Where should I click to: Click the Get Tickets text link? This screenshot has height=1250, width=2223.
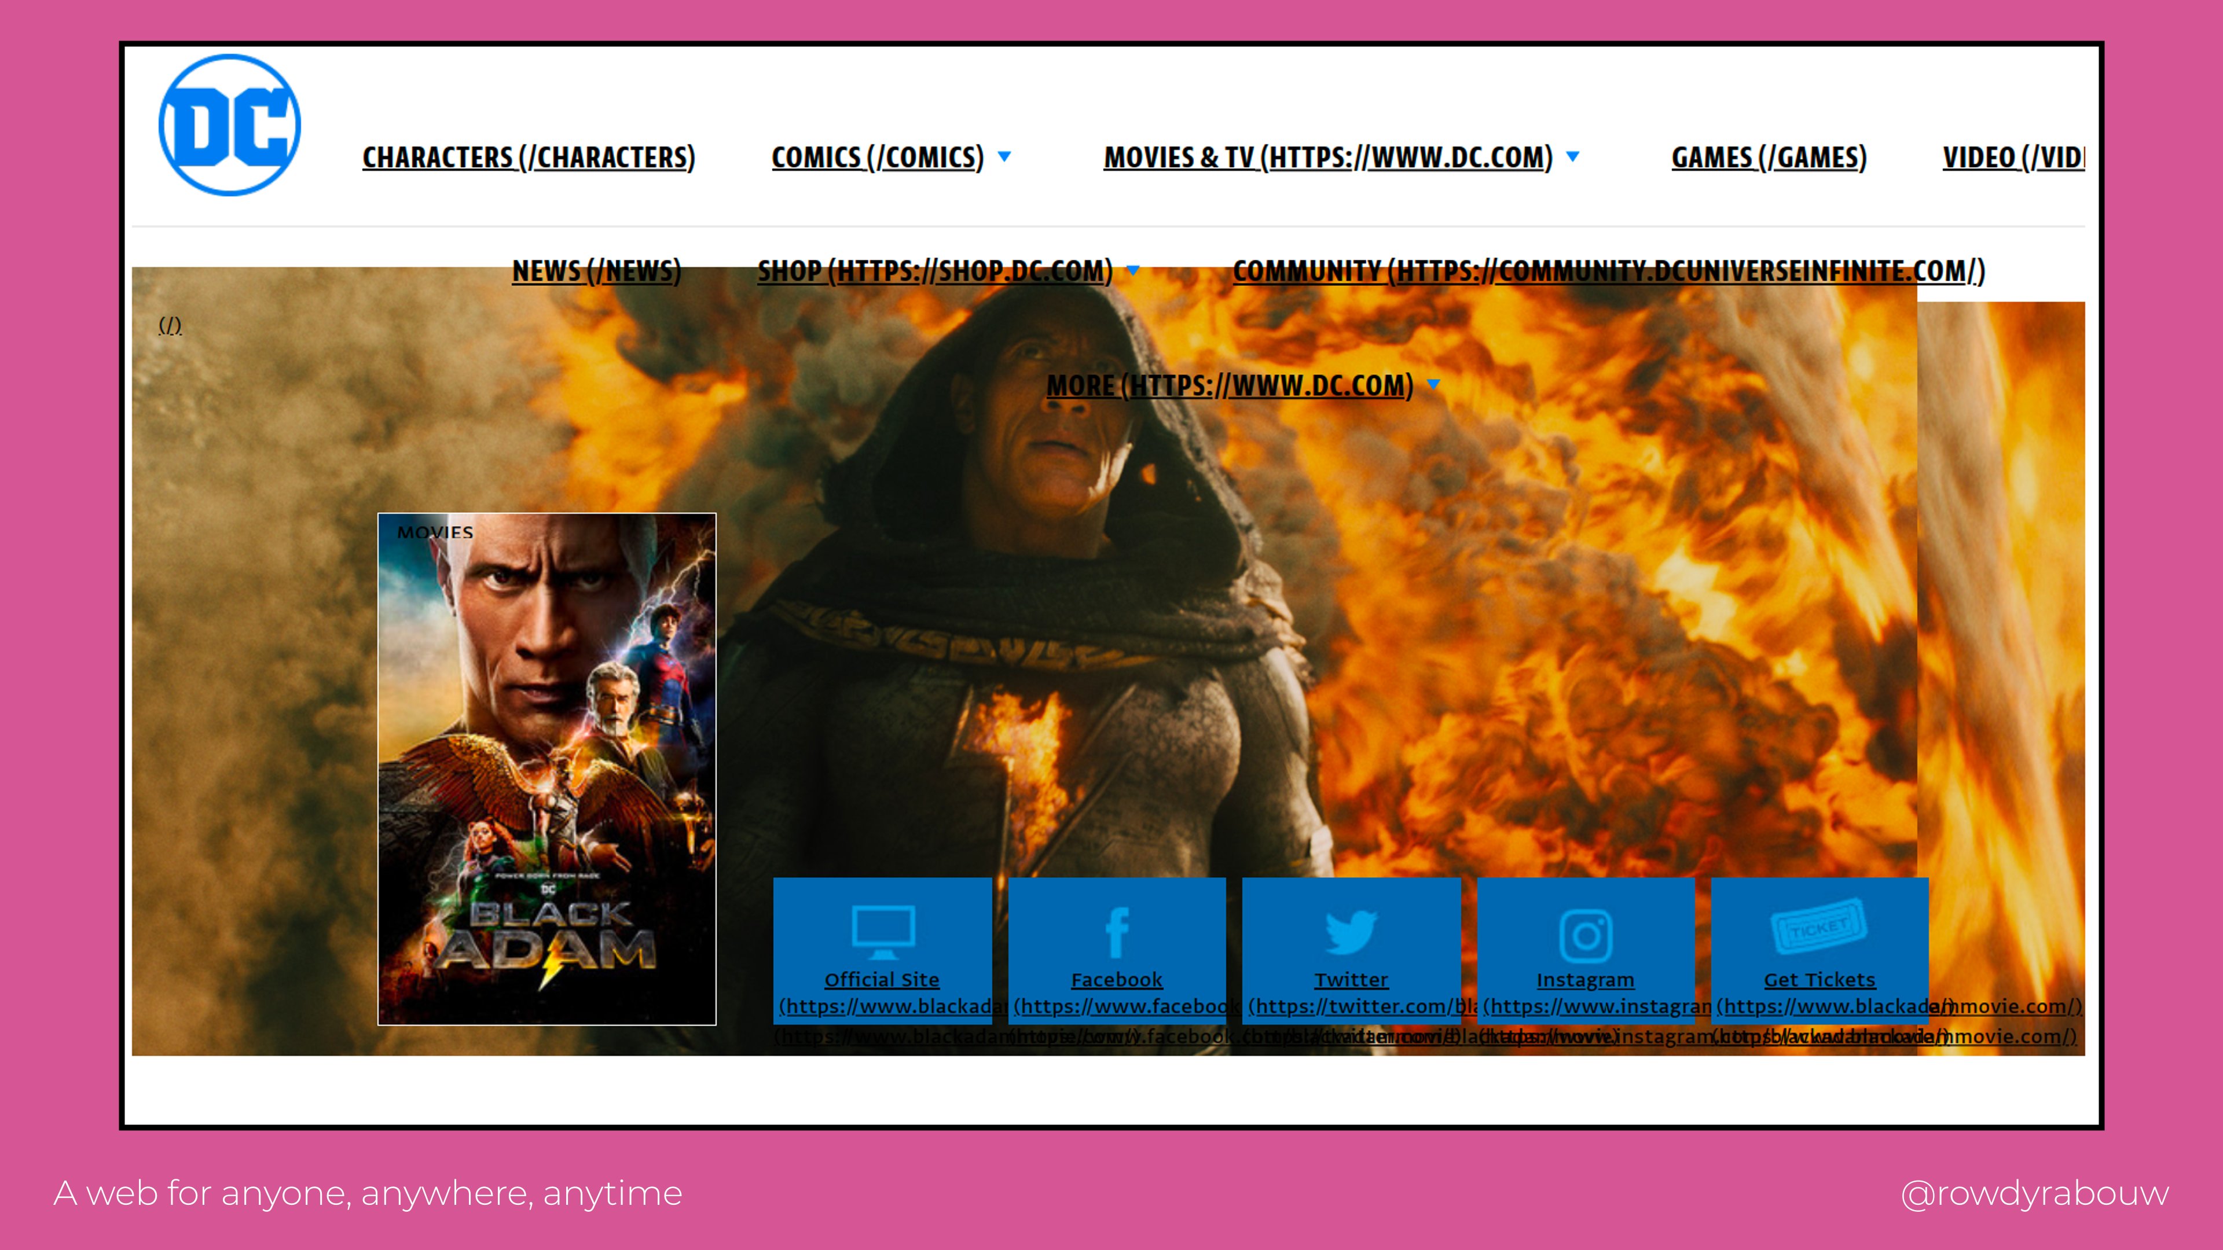coord(1819,979)
